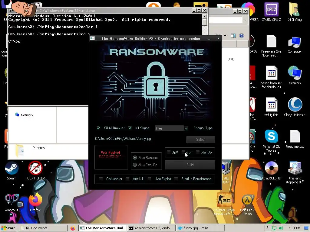Click the volume speaker tray icon
The image size is (310, 232).
281,228
